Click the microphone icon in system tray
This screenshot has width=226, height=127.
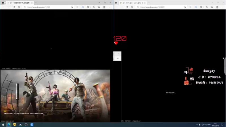click(200, 125)
